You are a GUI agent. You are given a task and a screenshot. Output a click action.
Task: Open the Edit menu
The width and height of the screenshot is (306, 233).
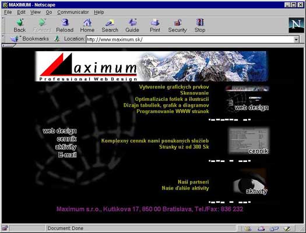click(x=21, y=12)
